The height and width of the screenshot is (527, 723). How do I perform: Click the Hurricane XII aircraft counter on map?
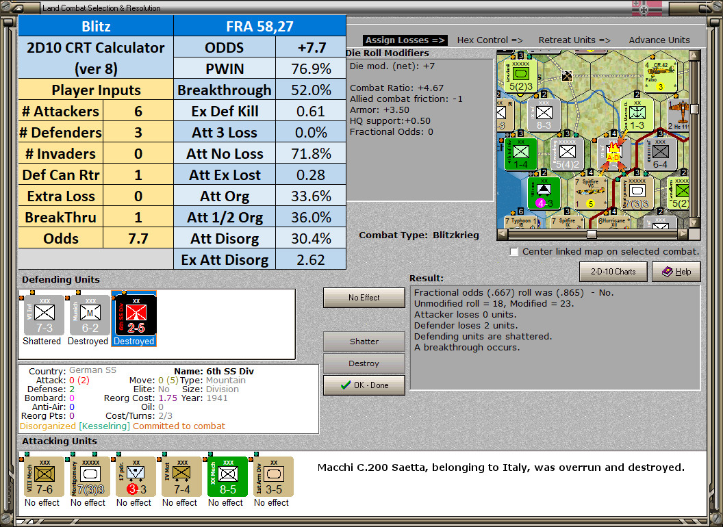[613, 222]
